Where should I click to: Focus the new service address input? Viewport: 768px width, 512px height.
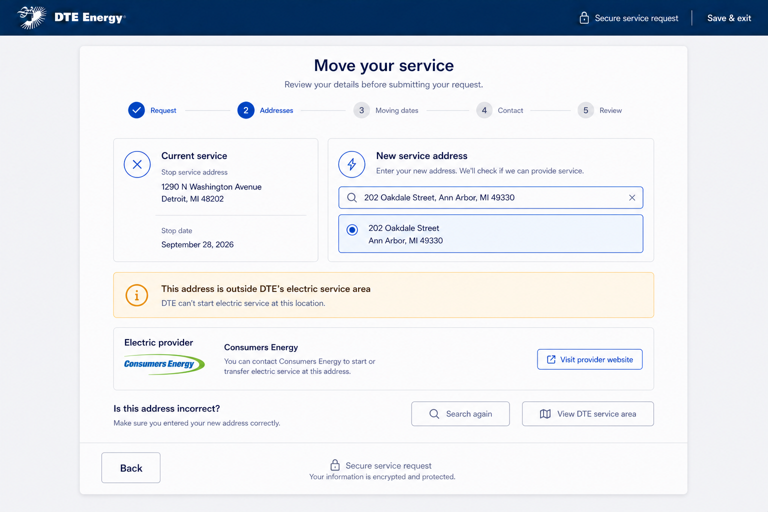click(x=491, y=197)
